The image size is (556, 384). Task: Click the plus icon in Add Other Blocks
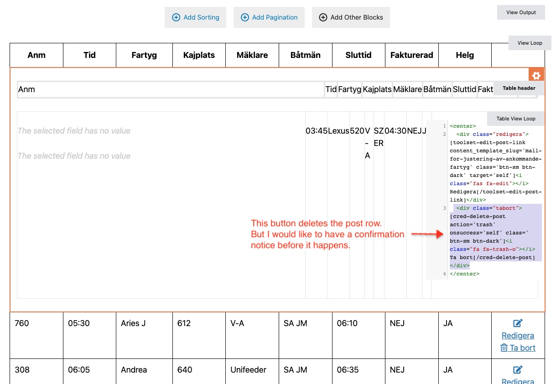(323, 17)
